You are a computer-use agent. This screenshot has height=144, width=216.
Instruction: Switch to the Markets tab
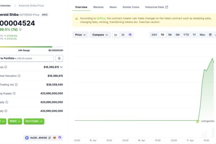click(98, 7)
